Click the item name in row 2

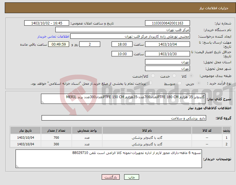(147, 144)
